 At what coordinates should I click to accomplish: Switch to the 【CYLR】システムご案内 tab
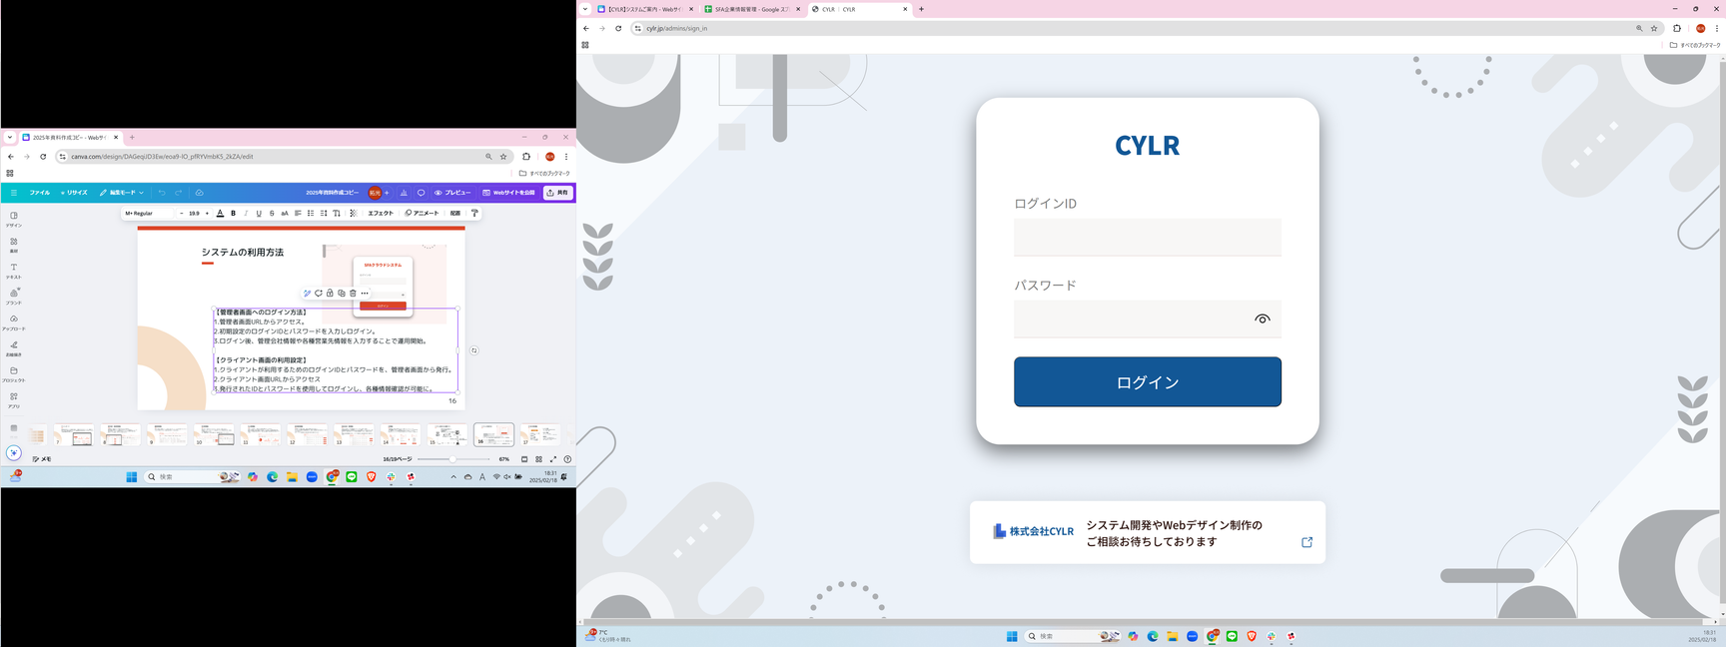click(645, 9)
